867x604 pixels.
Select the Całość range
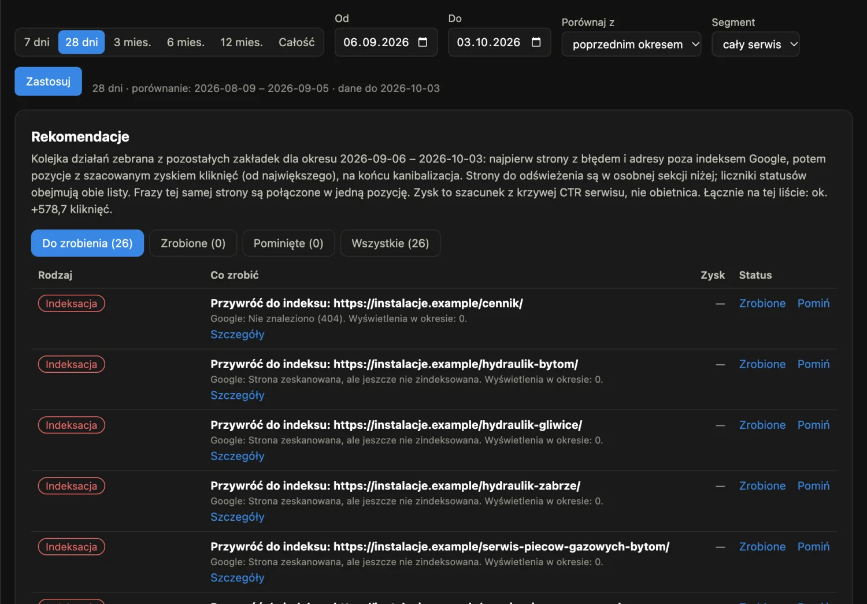tap(297, 42)
